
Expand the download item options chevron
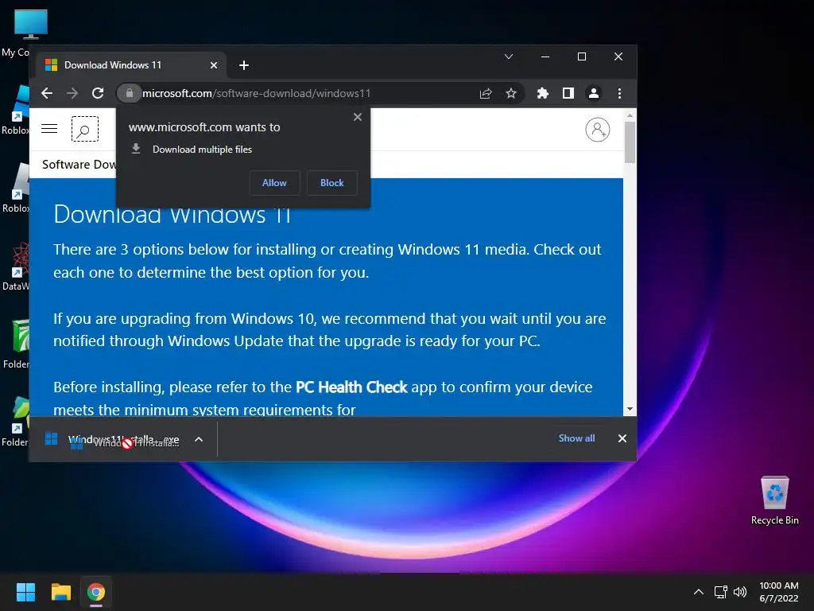198,439
